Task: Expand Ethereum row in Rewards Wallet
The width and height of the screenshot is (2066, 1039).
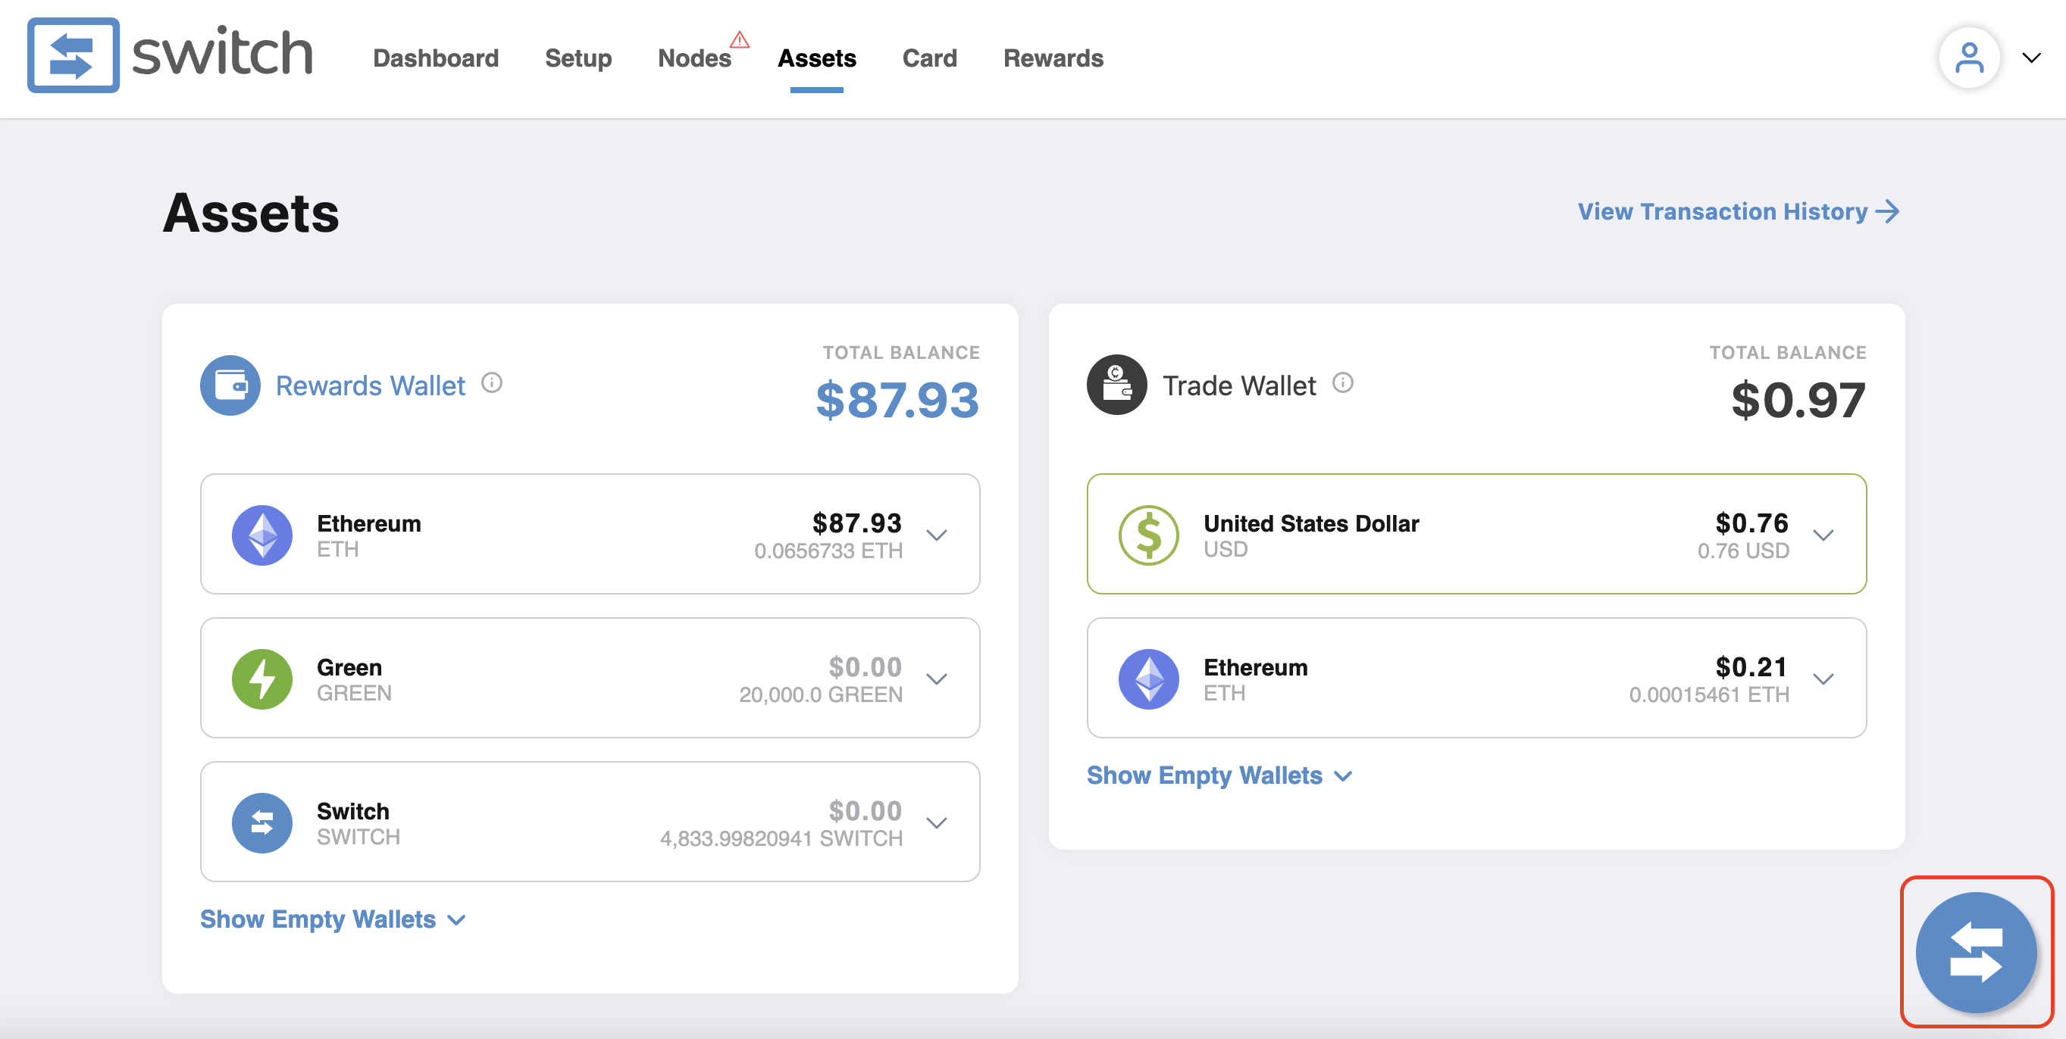Action: (x=937, y=535)
